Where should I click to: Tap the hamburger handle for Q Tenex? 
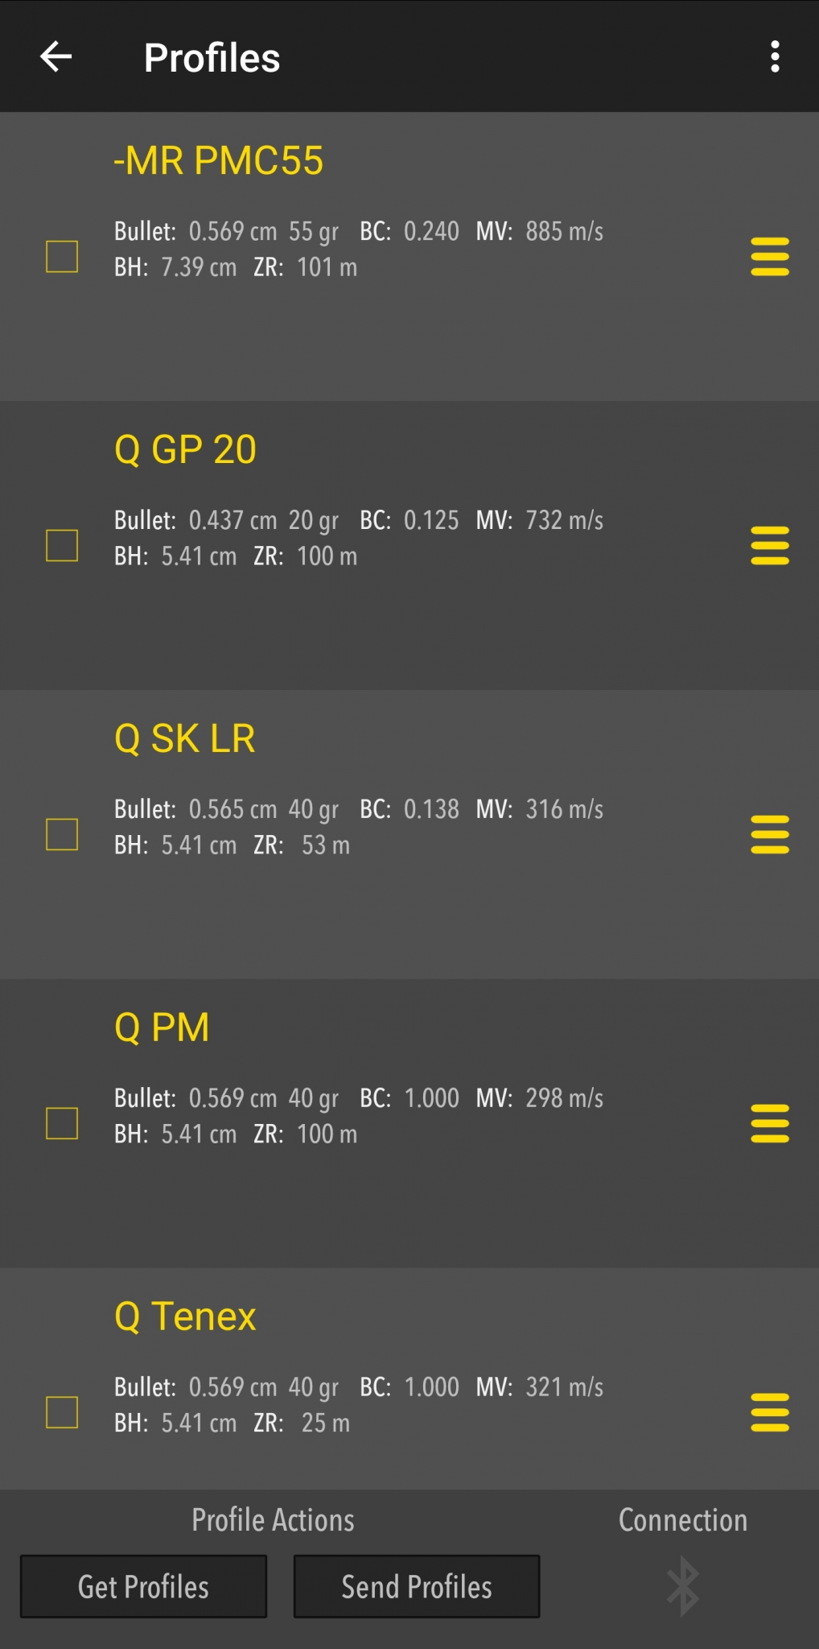click(x=770, y=1413)
